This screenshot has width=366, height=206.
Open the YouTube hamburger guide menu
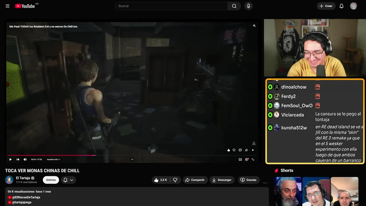pos(7,6)
